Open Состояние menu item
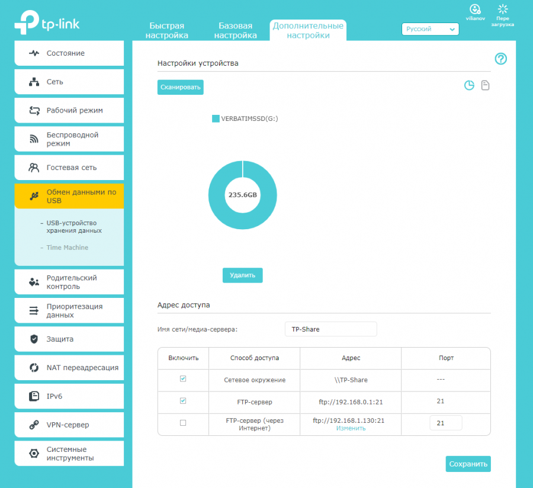Screen dimensions: 533x488 [x=69, y=53]
